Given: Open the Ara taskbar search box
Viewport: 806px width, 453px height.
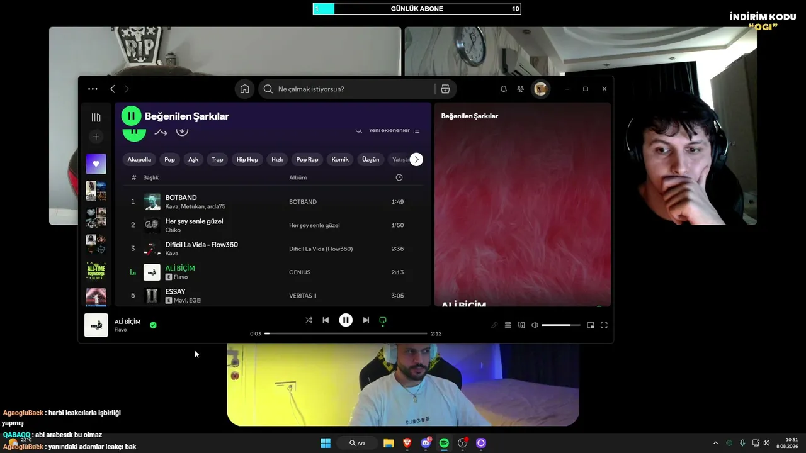Looking at the screenshot, I should coord(357,443).
